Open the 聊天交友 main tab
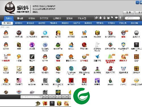142x107 pixels. coord(44,18)
